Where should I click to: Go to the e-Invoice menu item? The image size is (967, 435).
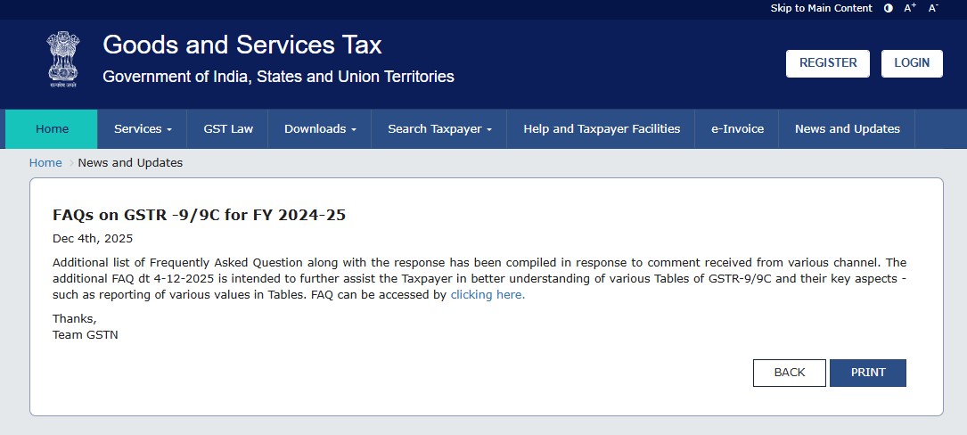(737, 129)
